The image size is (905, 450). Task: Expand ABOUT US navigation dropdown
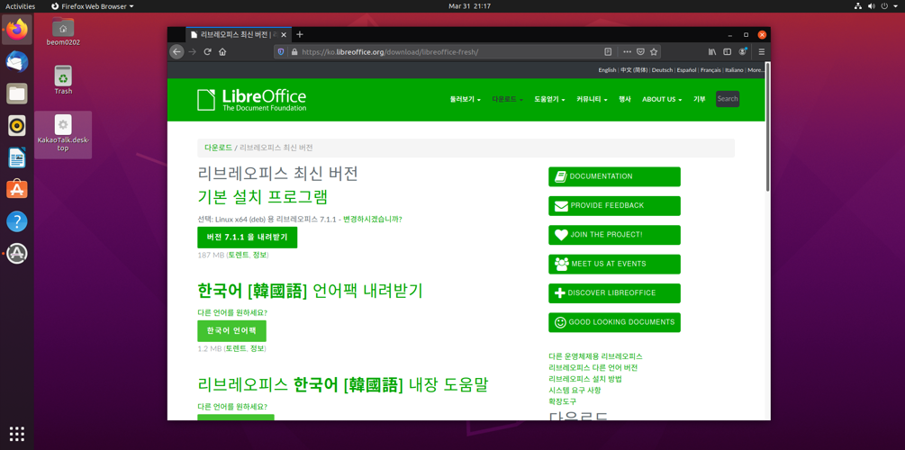(662, 99)
